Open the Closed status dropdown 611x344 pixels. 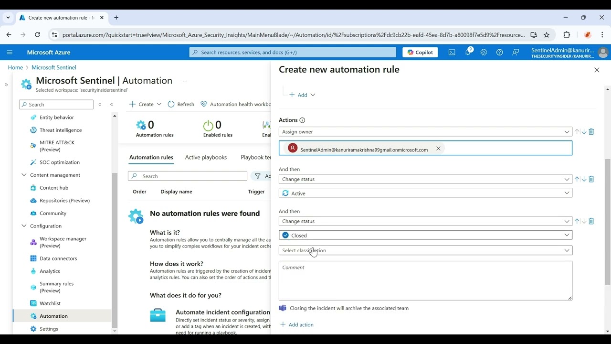click(x=425, y=235)
